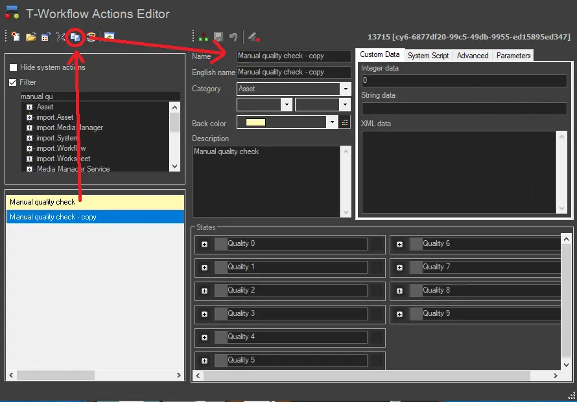Image resolution: width=577 pixels, height=402 pixels.
Task: Open the Category dropdown showing Asset
Action: [x=345, y=89]
